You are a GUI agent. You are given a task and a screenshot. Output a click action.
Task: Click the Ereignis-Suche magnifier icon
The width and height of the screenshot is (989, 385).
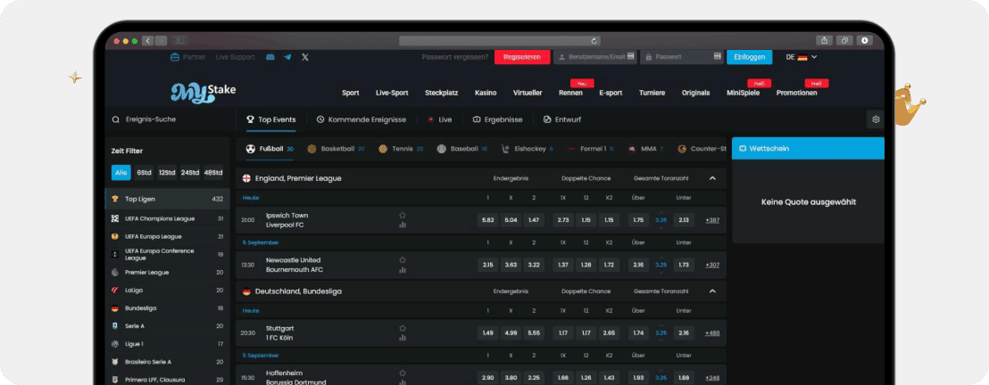tap(115, 119)
